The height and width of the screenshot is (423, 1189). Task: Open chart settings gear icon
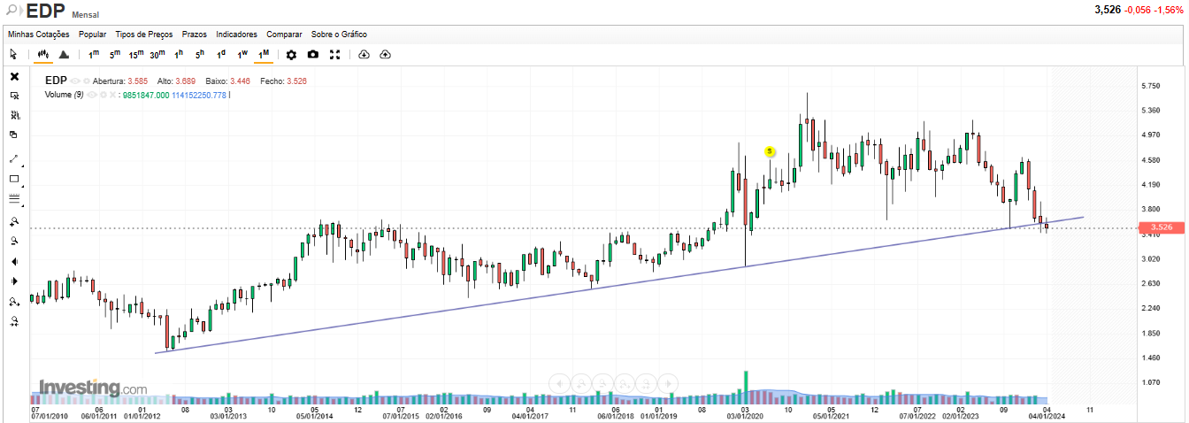coord(291,55)
